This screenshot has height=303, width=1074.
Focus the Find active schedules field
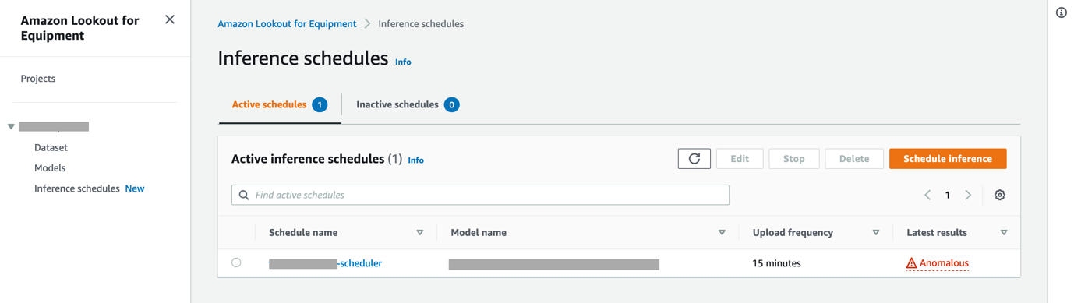pyautogui.click(x=480, y=195)
